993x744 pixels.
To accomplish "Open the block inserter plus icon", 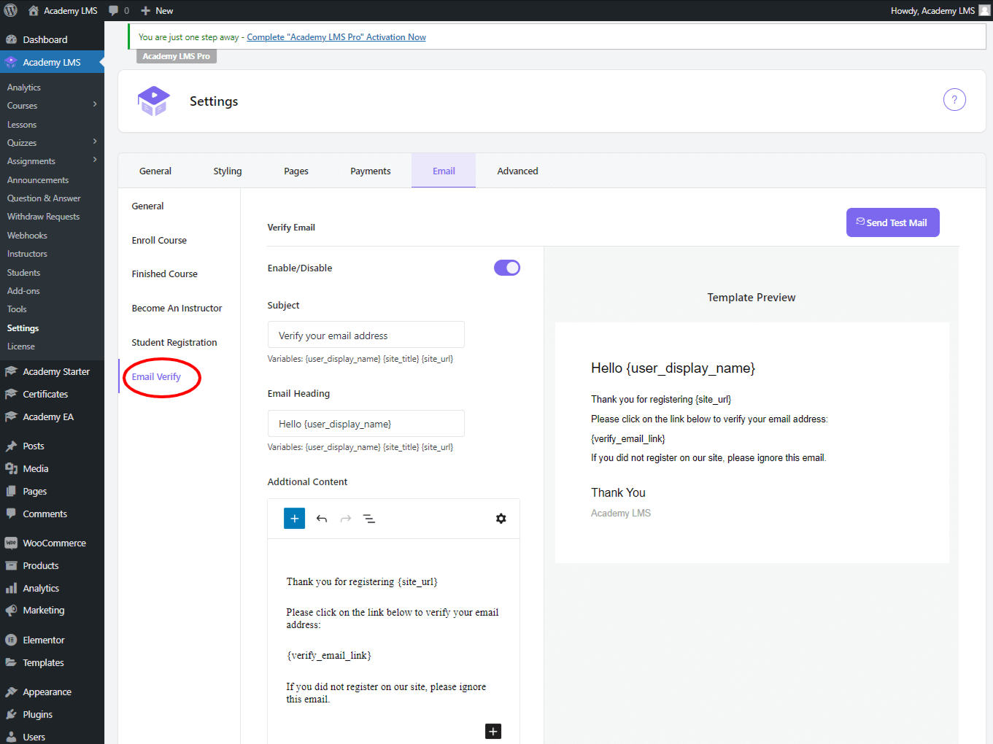I will [294, 518].
